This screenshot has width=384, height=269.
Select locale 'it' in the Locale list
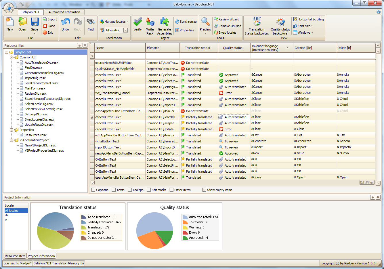pos(16,220)
